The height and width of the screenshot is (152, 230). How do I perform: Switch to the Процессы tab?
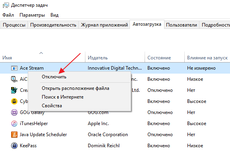click(x=14, y=25)
